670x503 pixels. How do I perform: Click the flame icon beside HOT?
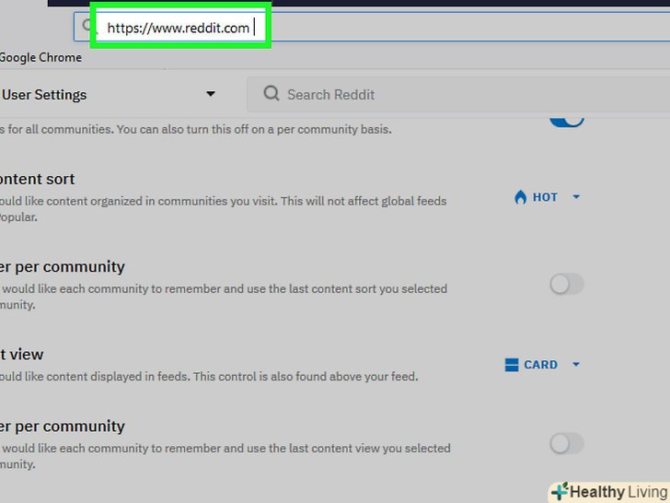point(520,197)
